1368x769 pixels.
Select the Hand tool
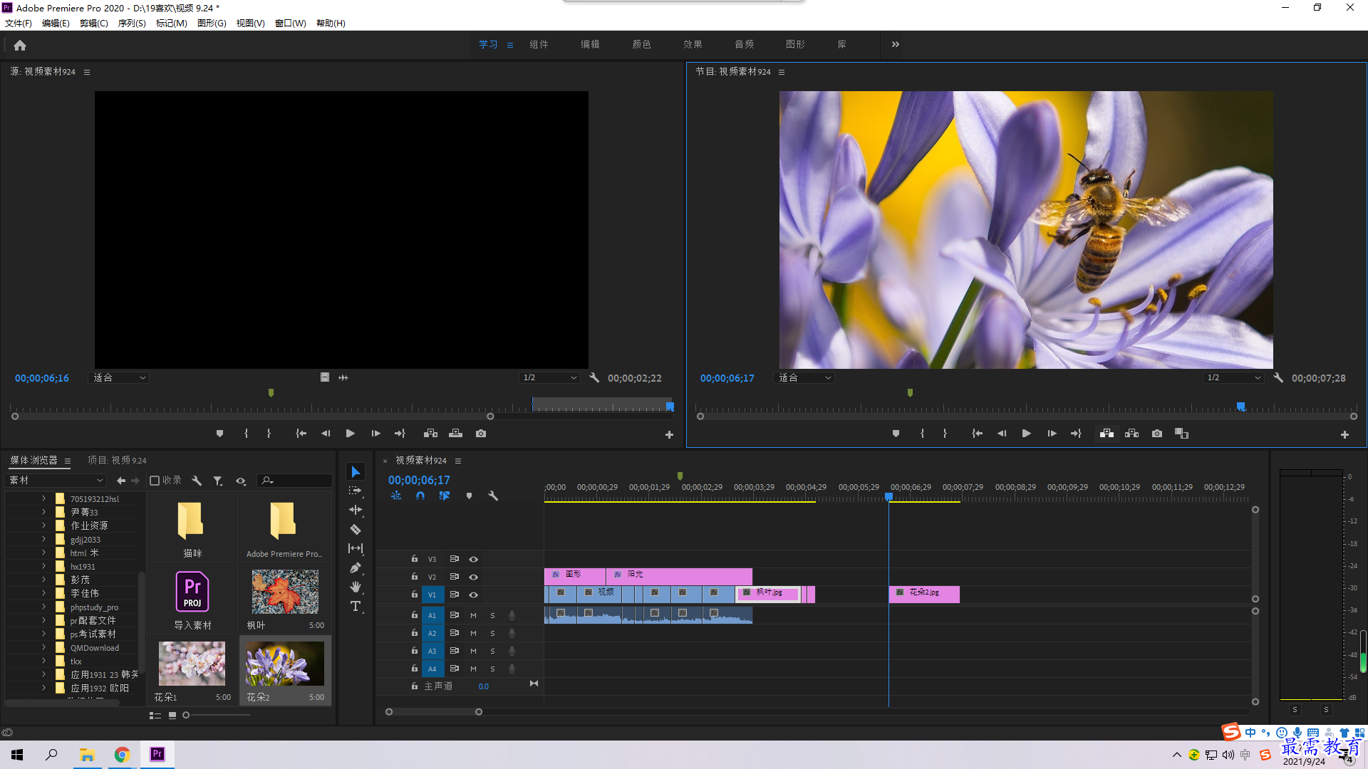point(356,587)
